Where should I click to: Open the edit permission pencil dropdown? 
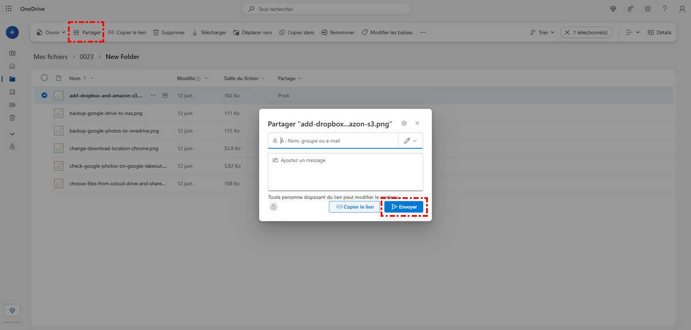[411, 141]
